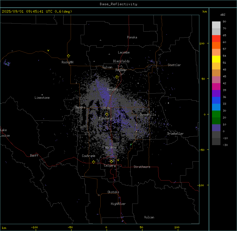Click the Didsbury label
The height and width of the screenshot is (231, 237).
click(105, 118)
